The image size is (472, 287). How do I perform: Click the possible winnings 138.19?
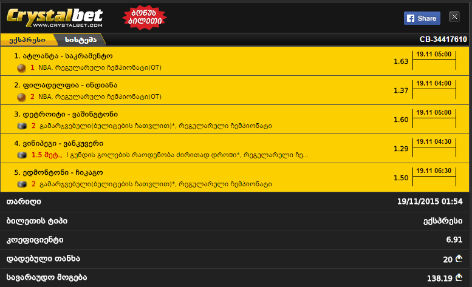click(439, 279)
